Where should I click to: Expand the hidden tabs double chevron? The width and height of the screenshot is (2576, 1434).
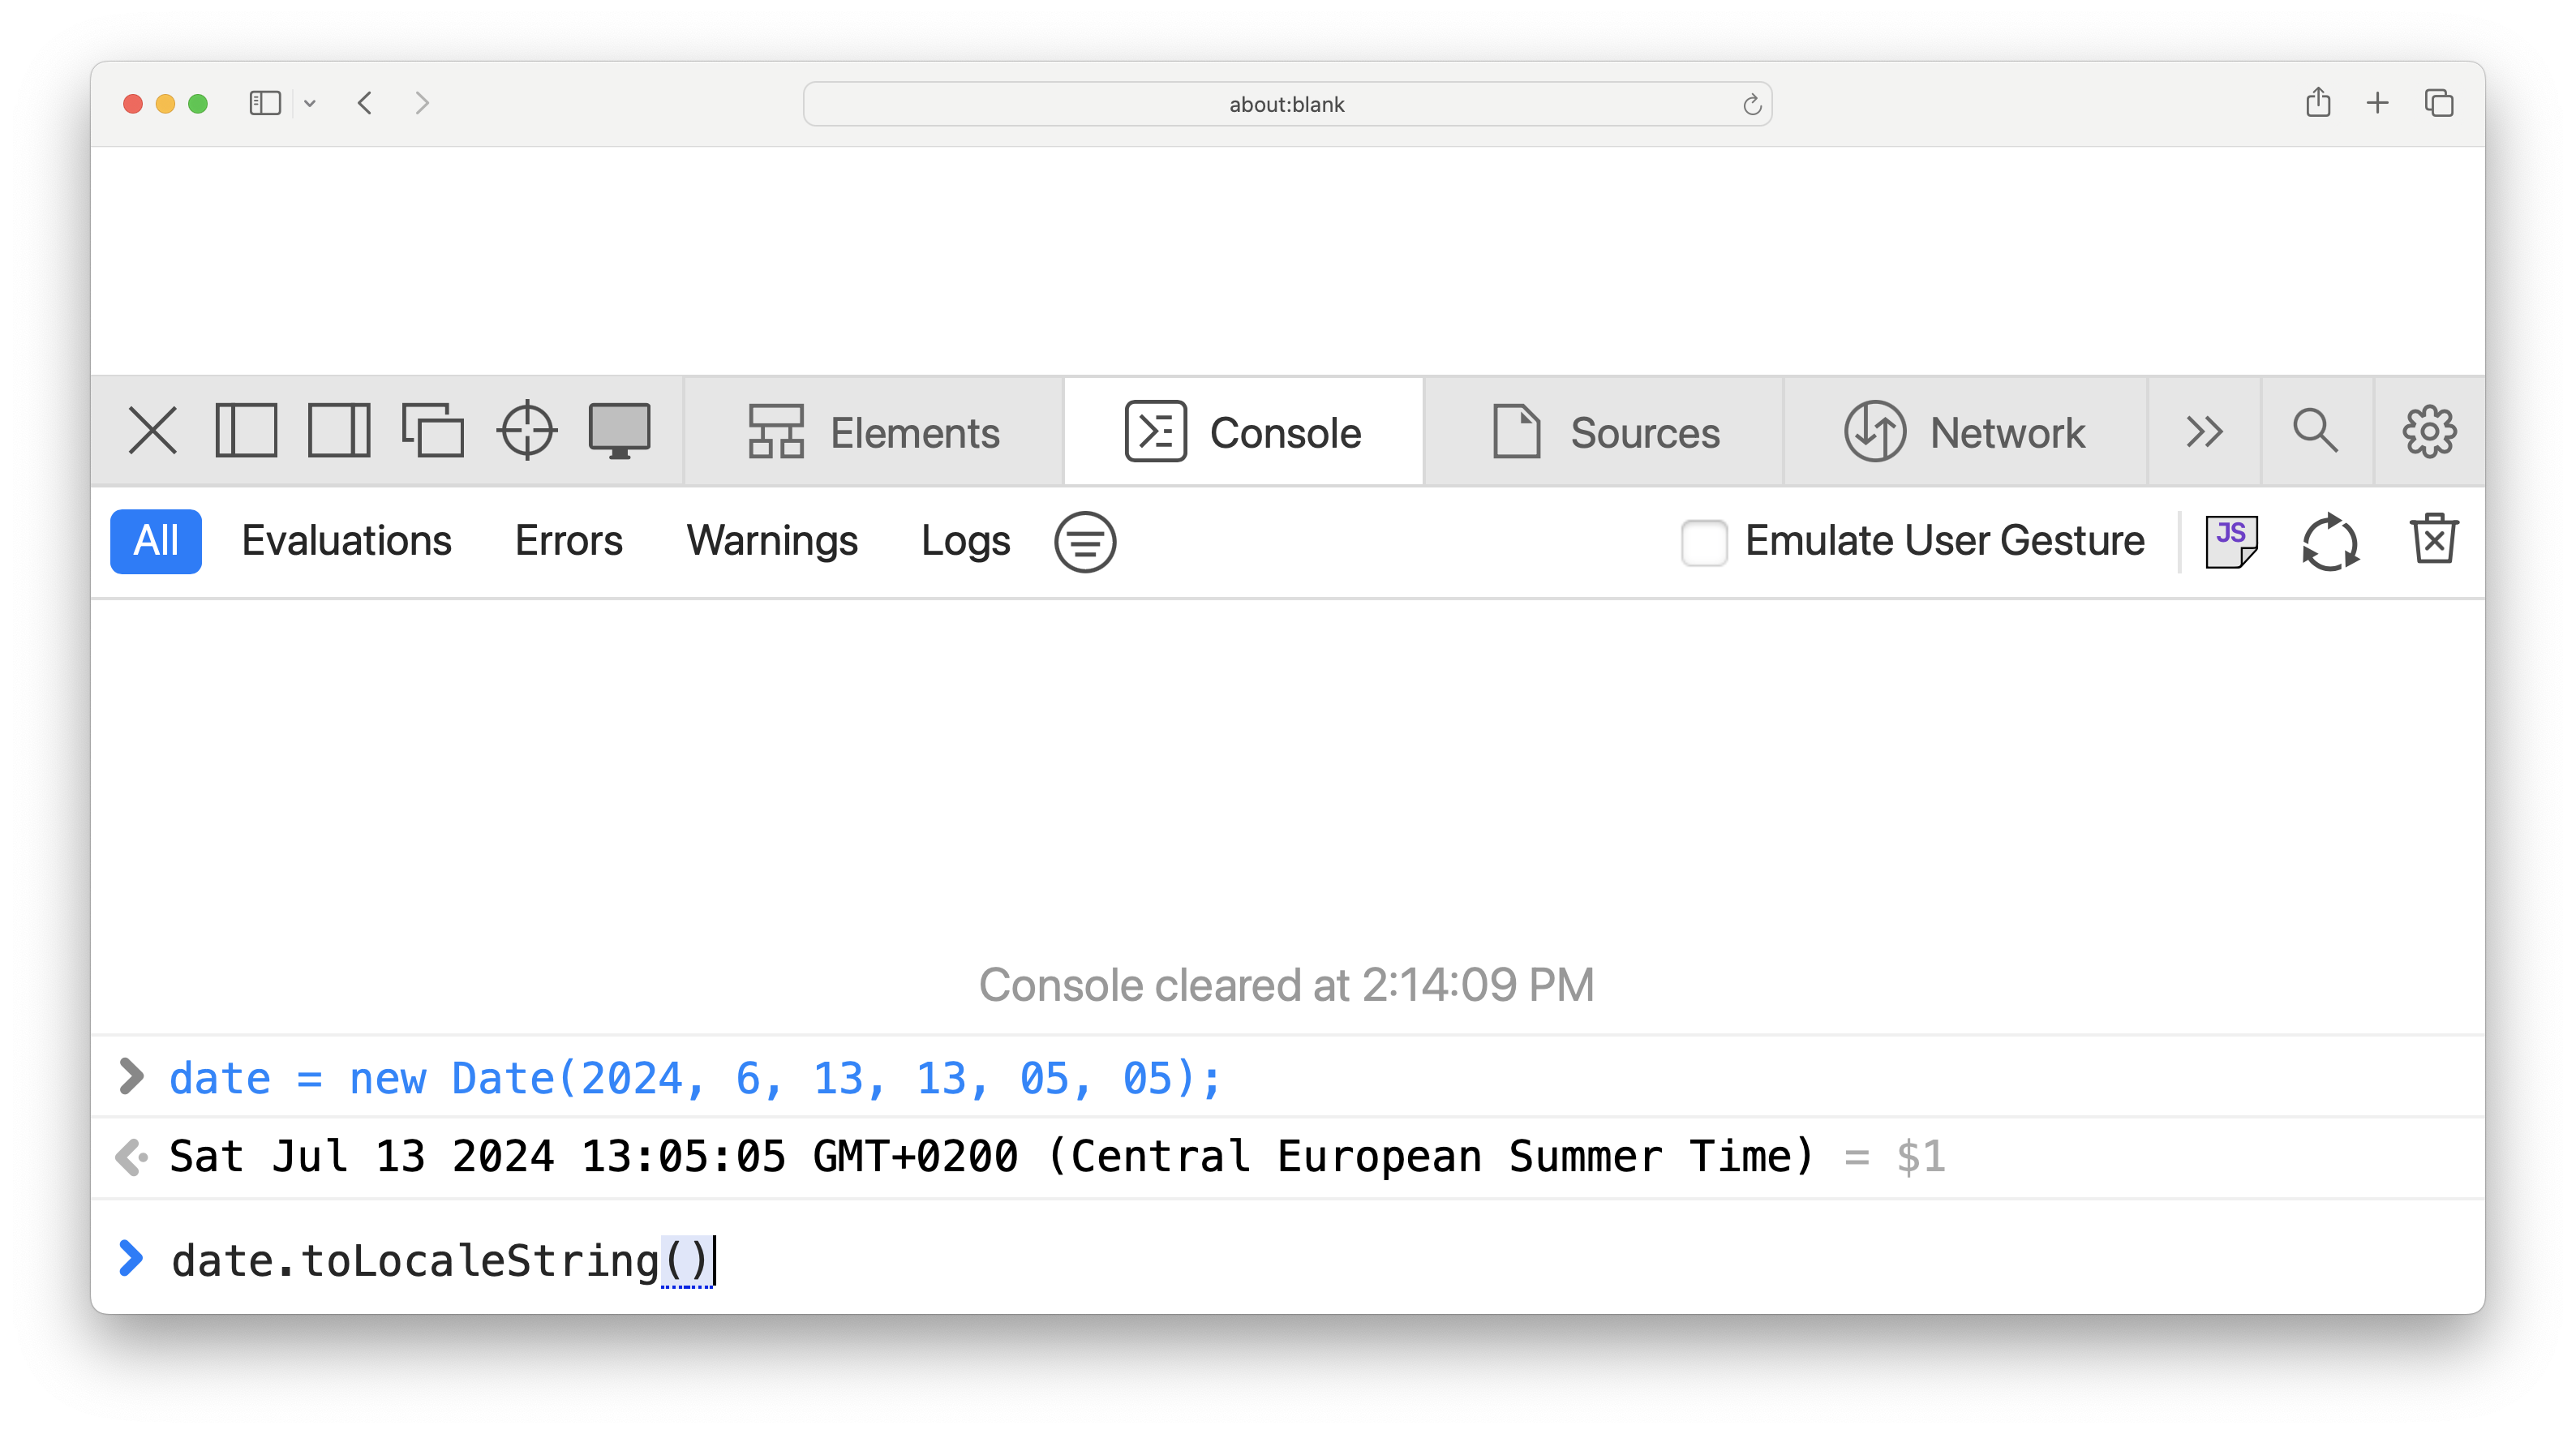[x=2204, y=432]
